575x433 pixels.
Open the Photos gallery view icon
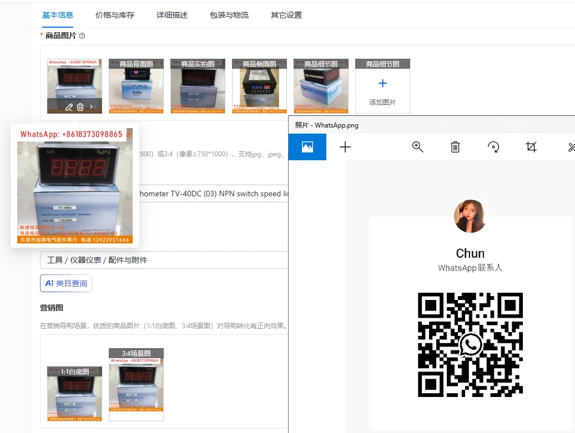307,147
